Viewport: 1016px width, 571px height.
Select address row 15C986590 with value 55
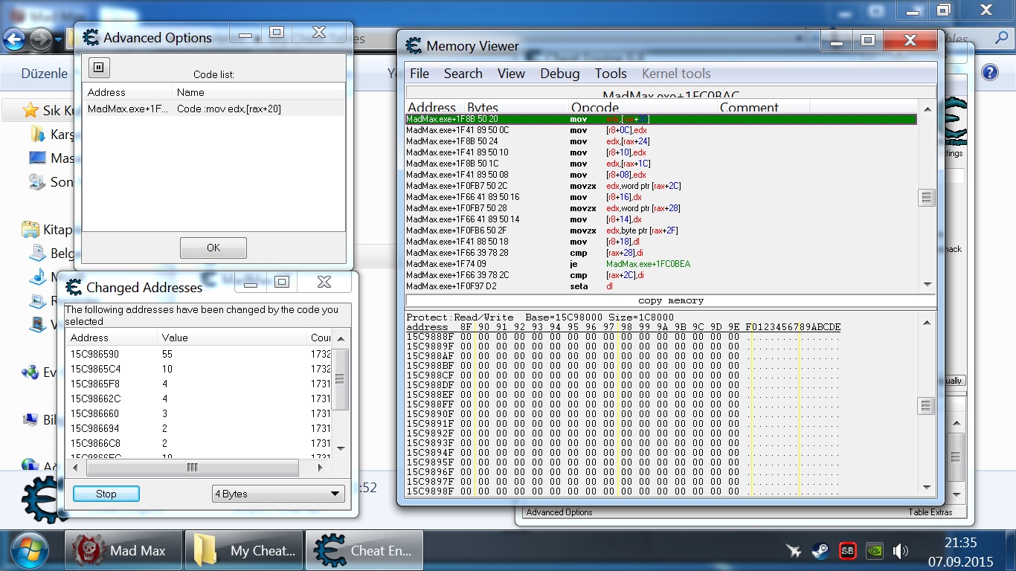(x=198, y=354)
